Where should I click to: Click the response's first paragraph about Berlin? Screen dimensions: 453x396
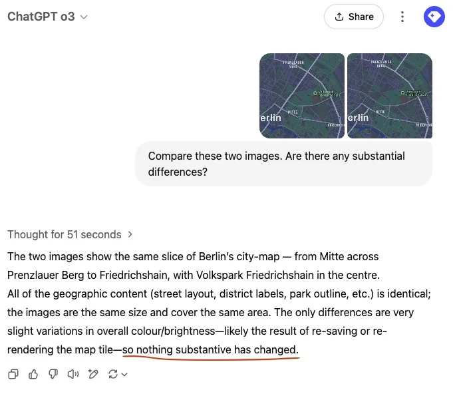coord(193,265)
